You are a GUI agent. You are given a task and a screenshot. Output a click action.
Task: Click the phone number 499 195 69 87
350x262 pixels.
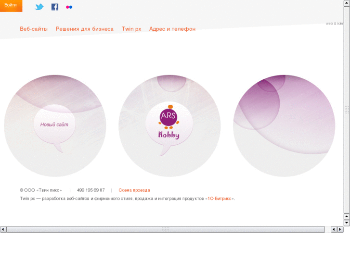tap(91, 190)
